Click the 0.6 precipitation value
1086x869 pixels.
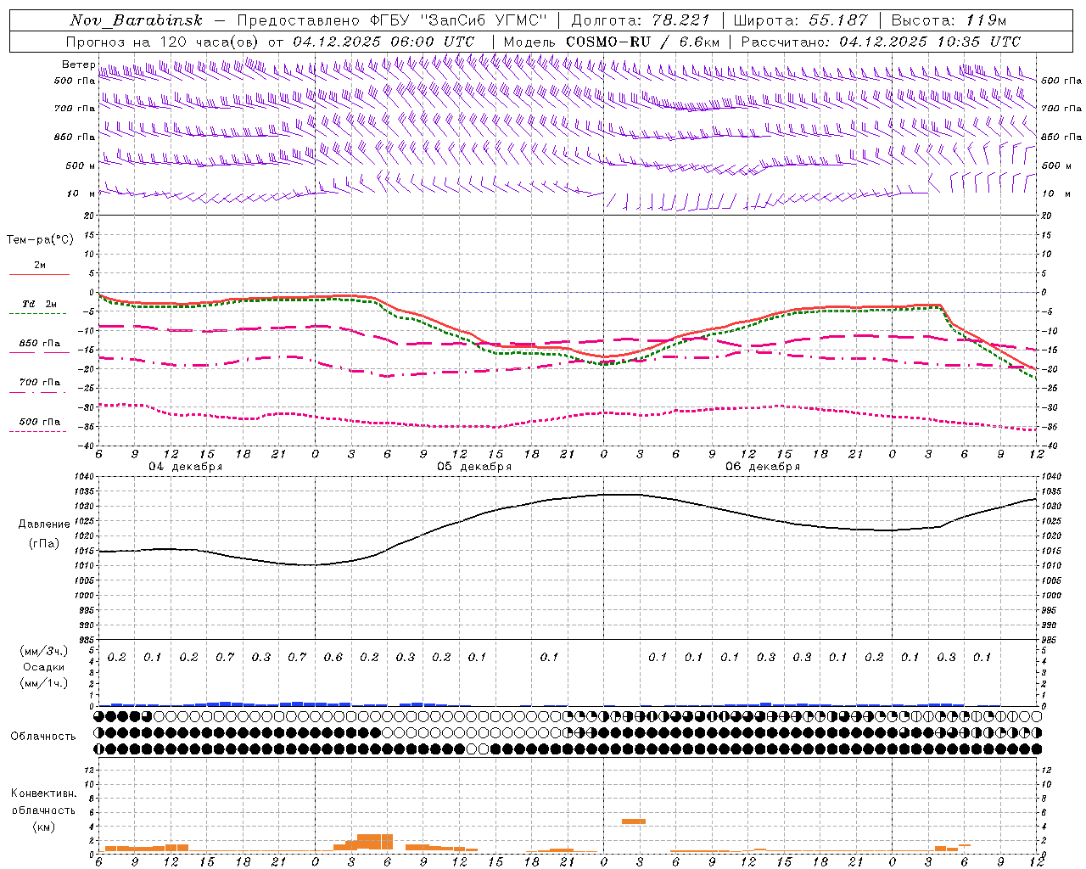333,658
